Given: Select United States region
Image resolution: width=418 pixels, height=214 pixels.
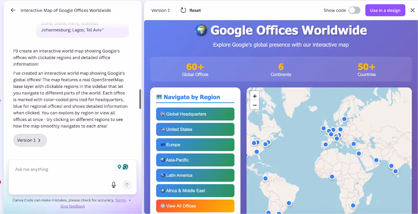Looking at the screenshot, I should point(195,129).
